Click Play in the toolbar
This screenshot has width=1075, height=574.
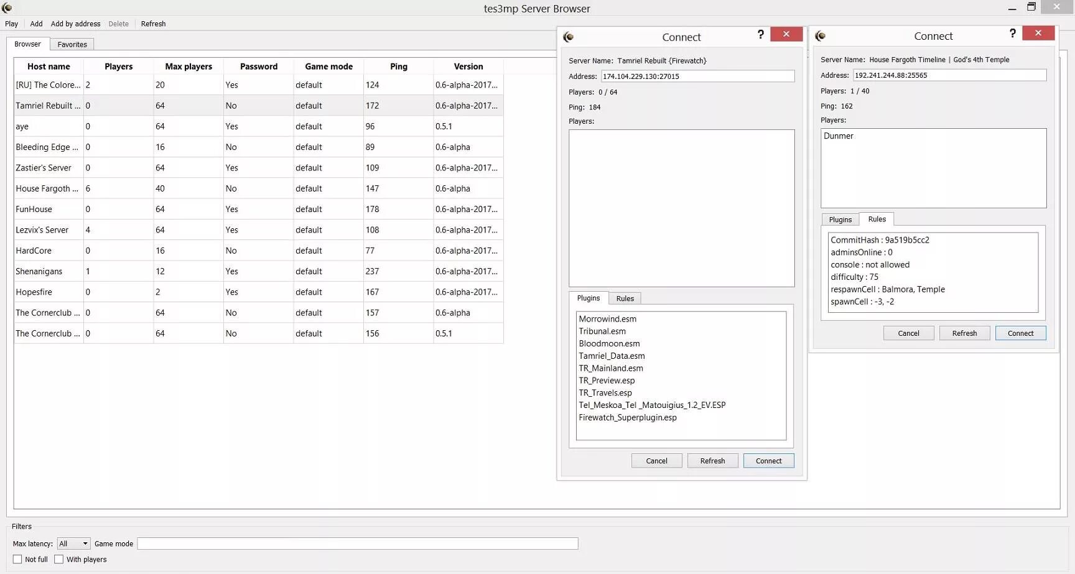[11, 24]
